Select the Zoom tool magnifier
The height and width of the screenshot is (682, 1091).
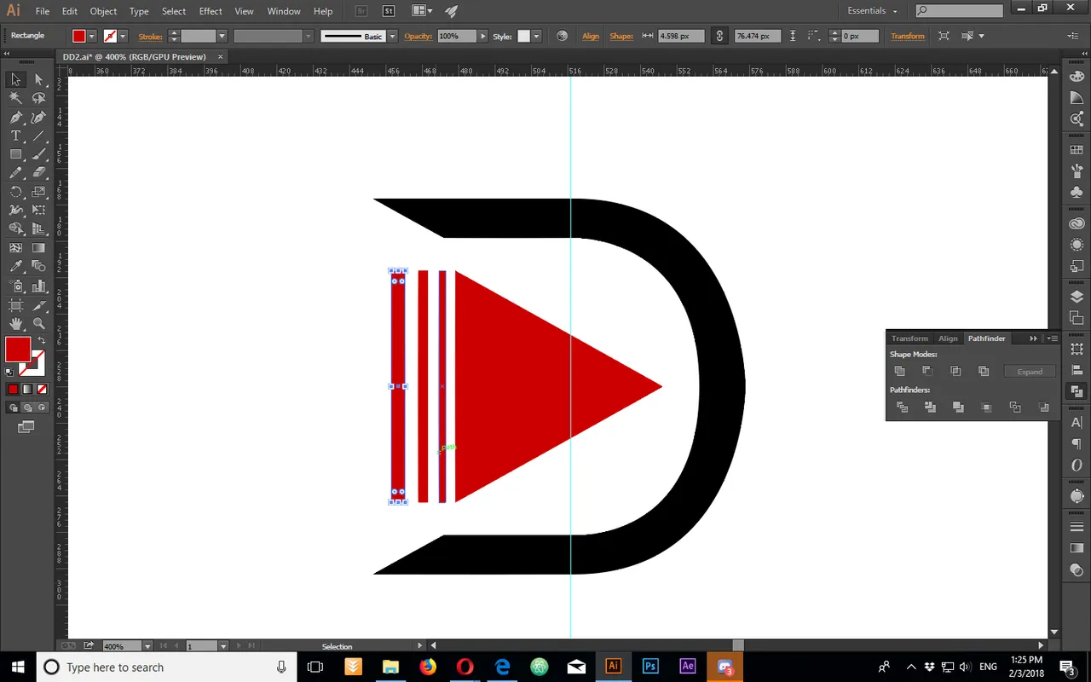coord(38,323)
